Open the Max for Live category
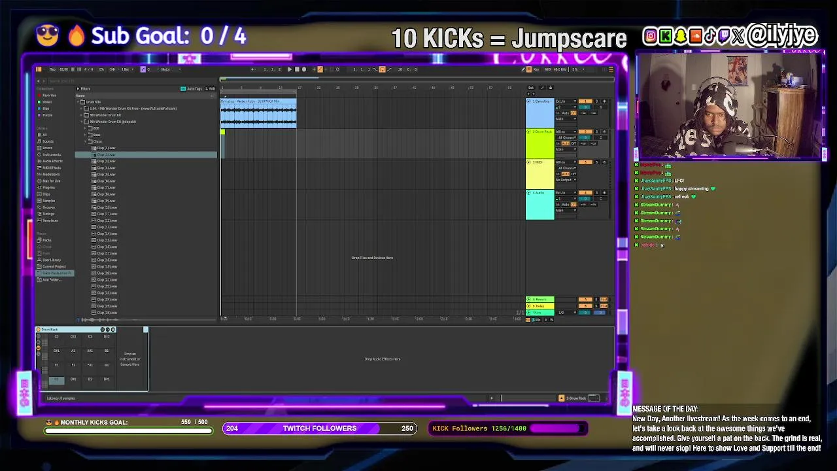 pyautogui.click(x=51, y=181)
